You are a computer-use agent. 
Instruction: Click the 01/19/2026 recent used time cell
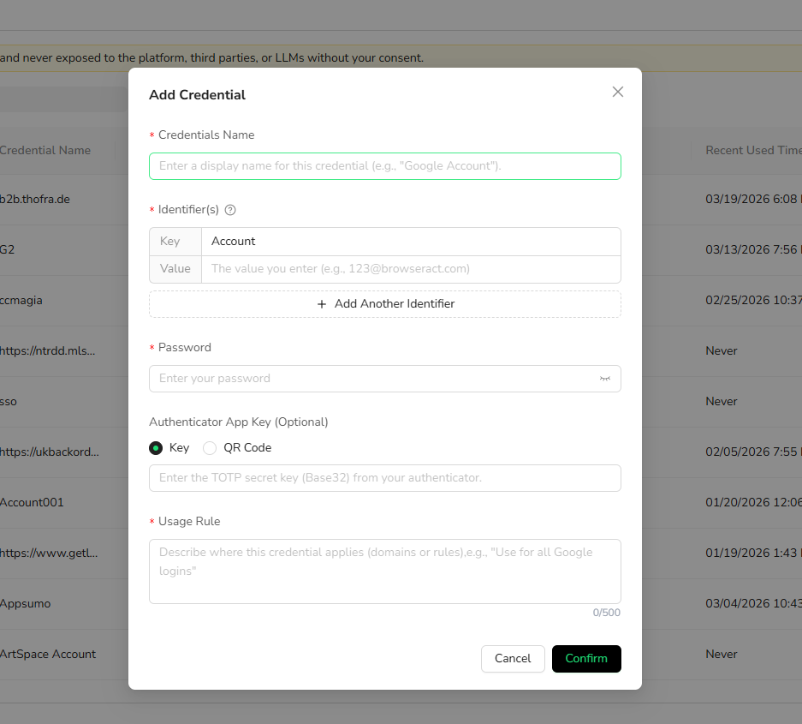753,553
